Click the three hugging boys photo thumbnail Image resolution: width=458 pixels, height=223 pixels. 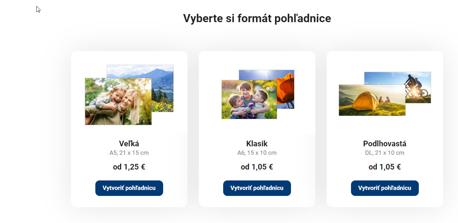[249, 100]
